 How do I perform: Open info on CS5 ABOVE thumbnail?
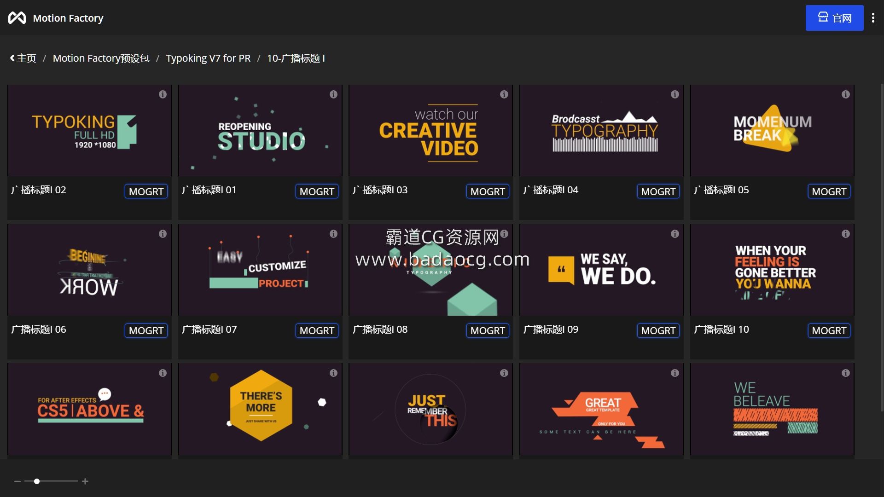point(163,373)
